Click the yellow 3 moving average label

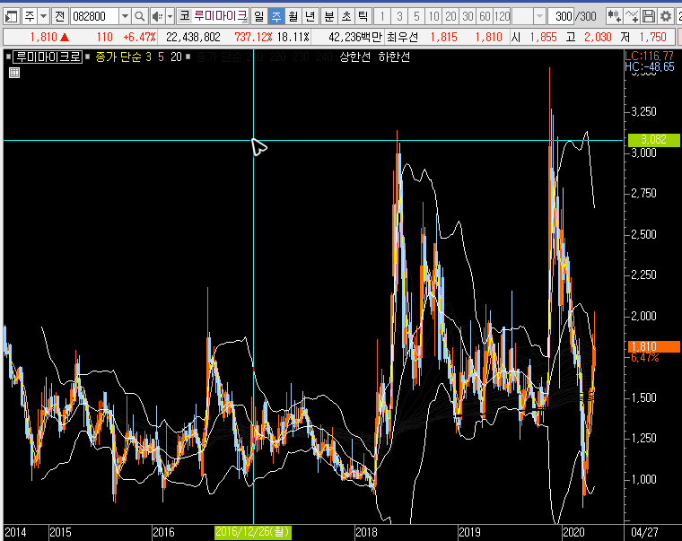[148, 57]
